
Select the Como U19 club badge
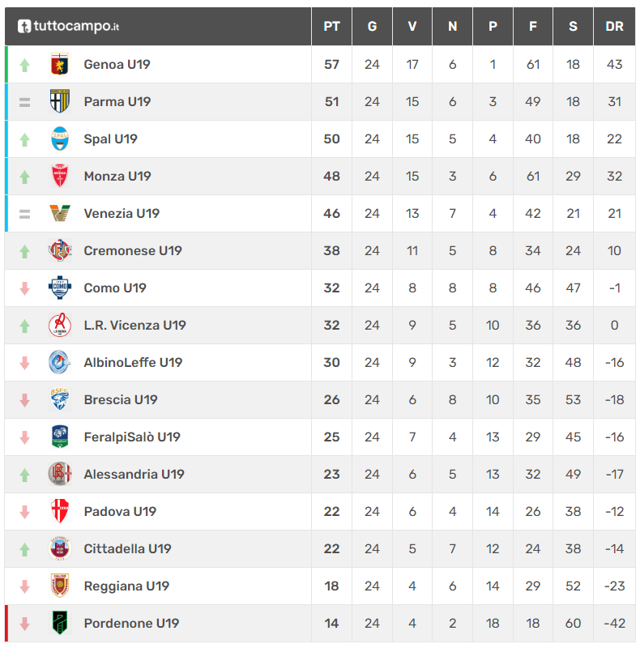59,288
